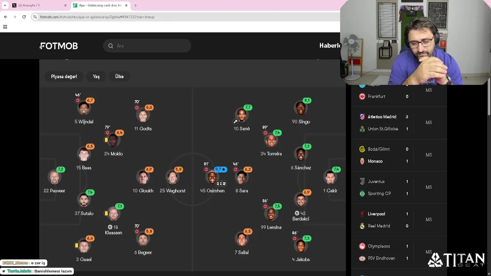The width and height of the screenshot is (491, 276).
Task: Open Regeer's player avatar
Action: (143, 239)
